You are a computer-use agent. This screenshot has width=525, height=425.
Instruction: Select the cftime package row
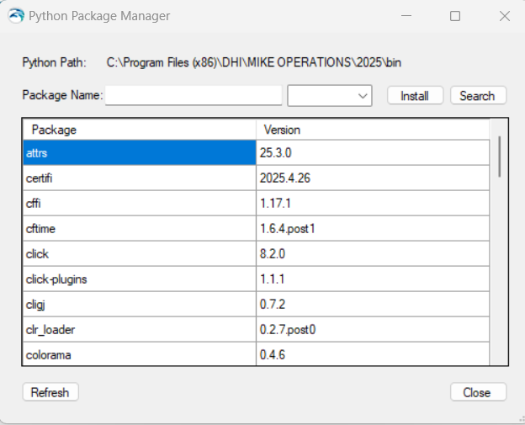pos(140,228)
